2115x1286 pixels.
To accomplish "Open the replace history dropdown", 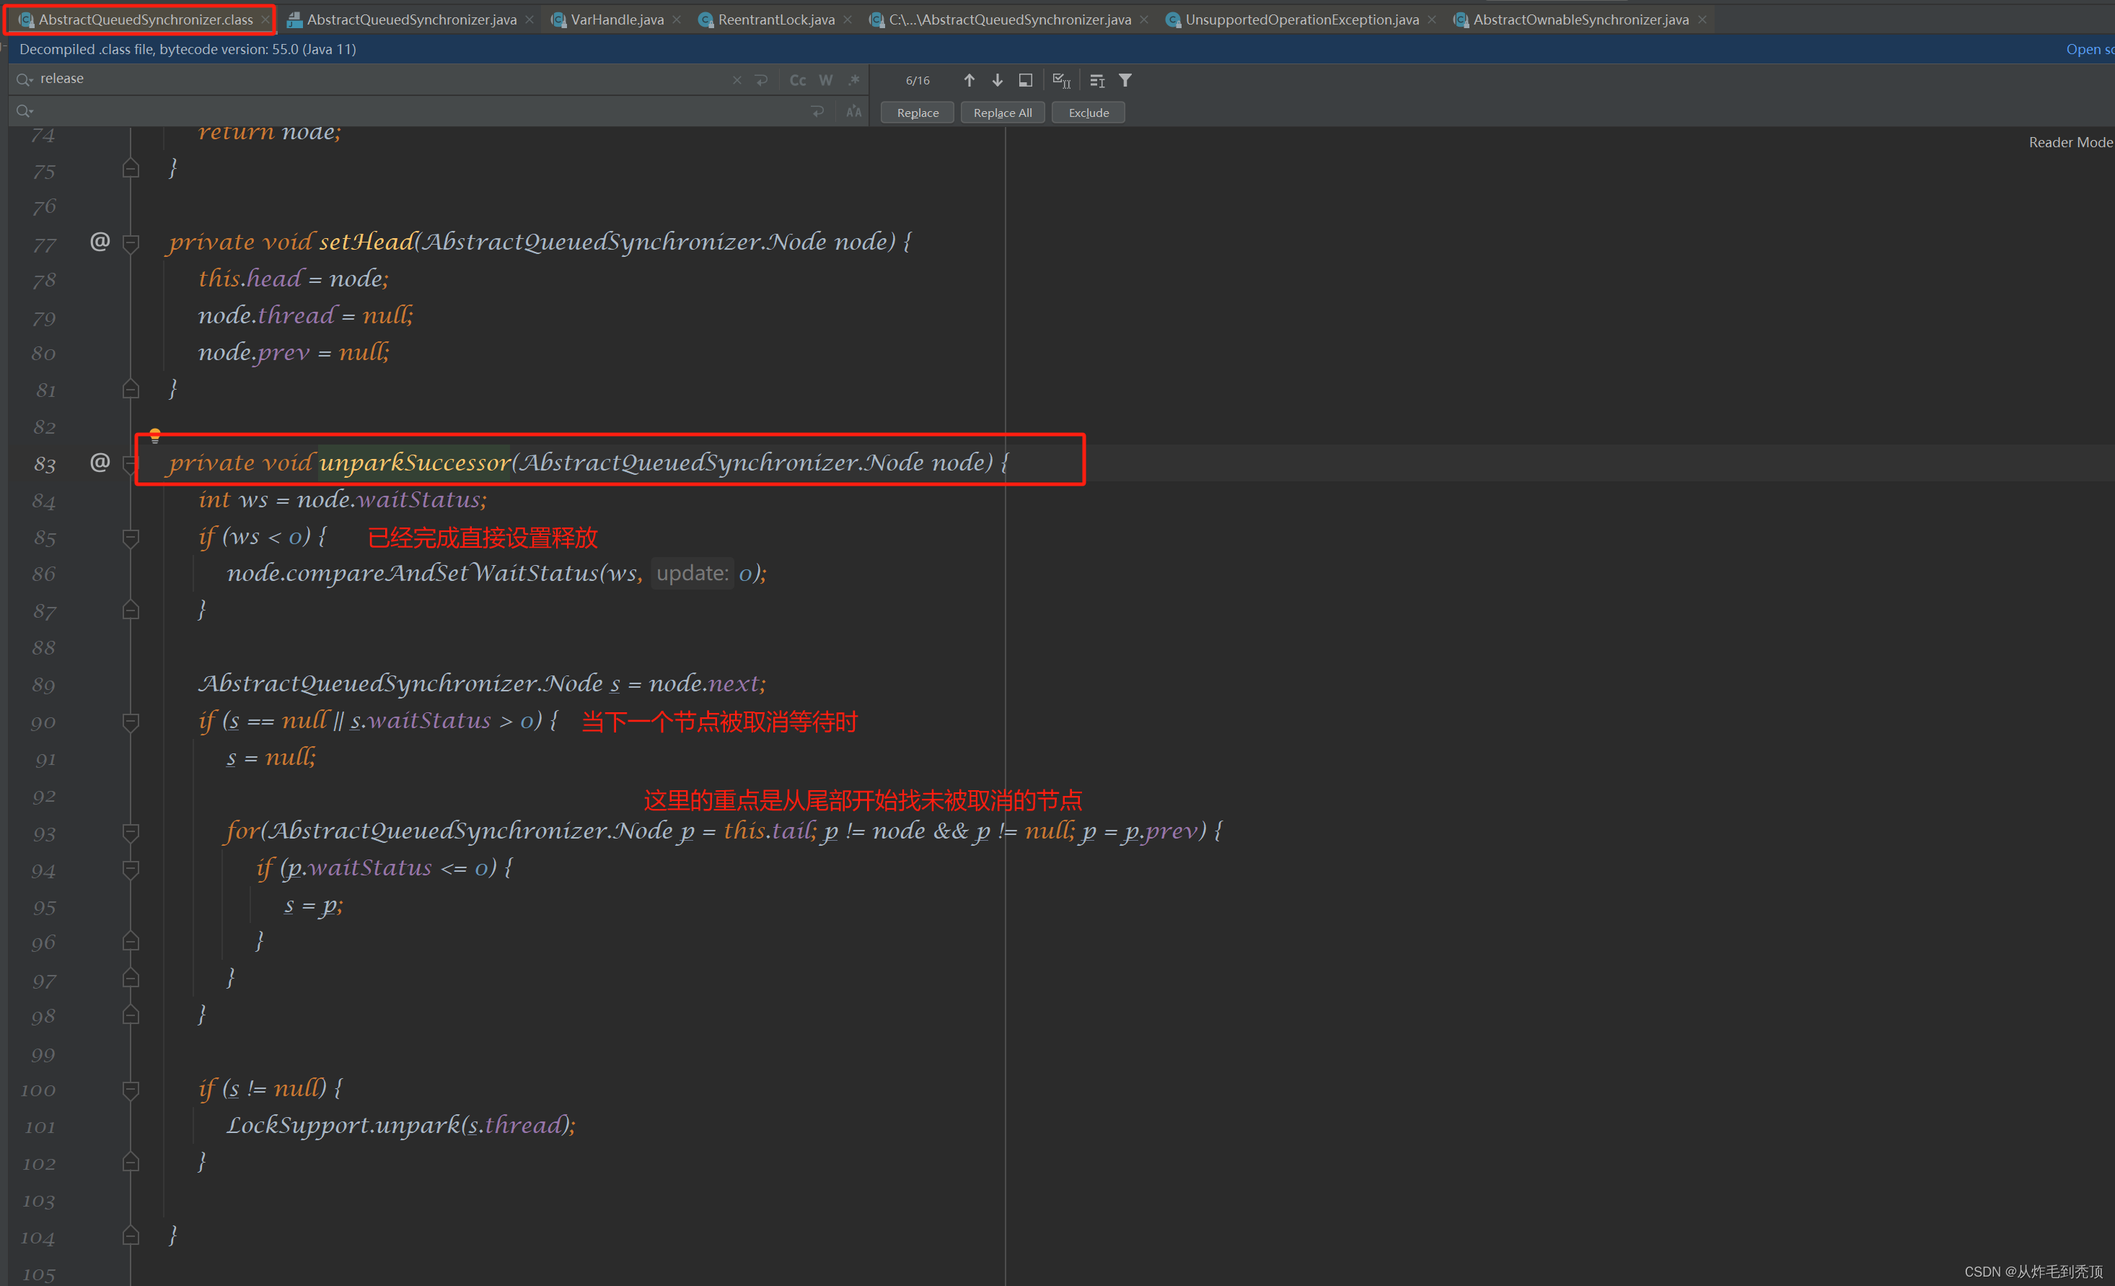I will (25, 110).
